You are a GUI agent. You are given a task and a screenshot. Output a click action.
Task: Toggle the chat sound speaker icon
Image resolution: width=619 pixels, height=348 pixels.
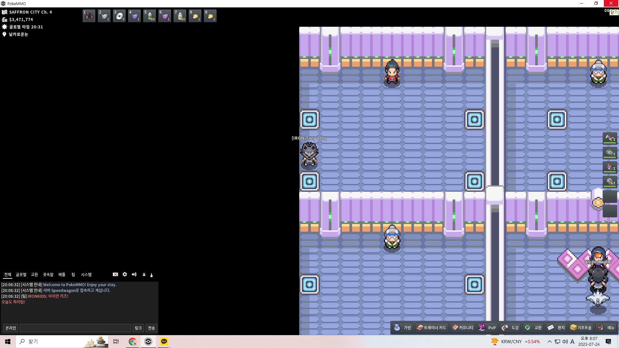pyautogui.click(x=134, y=274)
